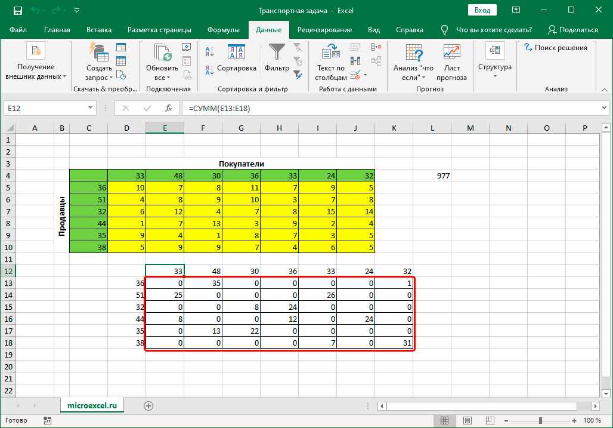Open the Recent Sources icon

(121, 75)
